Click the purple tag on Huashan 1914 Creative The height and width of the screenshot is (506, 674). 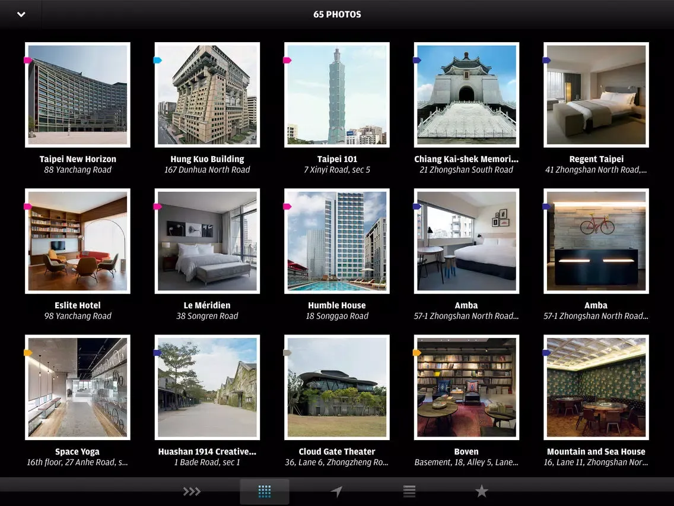(x=158, y=353)
